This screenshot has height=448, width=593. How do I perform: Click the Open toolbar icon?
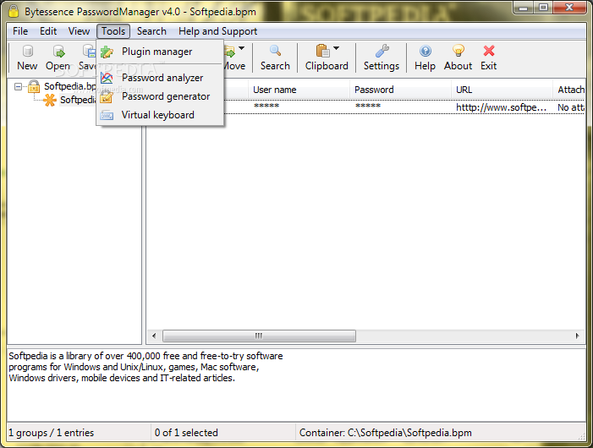[x=58, y=51]
